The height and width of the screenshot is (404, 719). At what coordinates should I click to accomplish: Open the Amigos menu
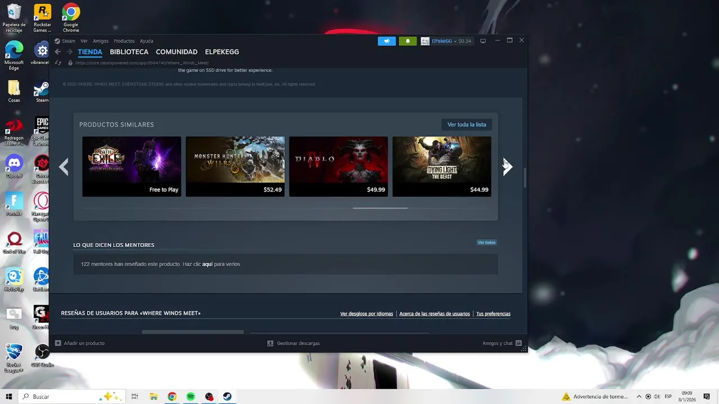101,41
